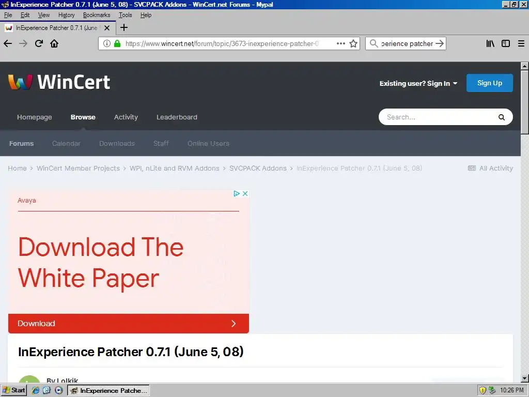This screenshot has width=529, height=397.
Task: Bookmark this page with the star icon
Action: (353, 43)
